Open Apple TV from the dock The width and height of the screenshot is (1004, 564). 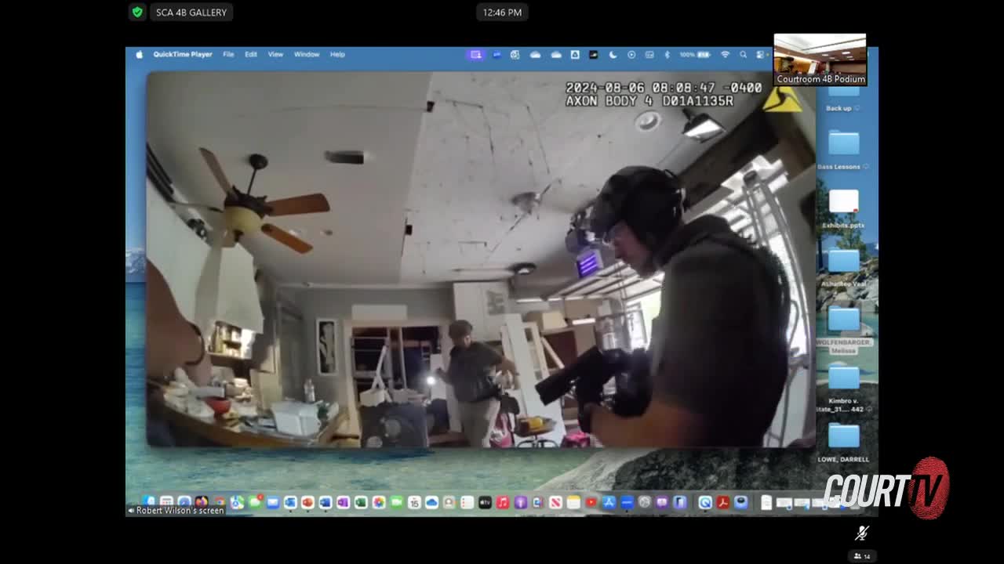pos(485,503)
